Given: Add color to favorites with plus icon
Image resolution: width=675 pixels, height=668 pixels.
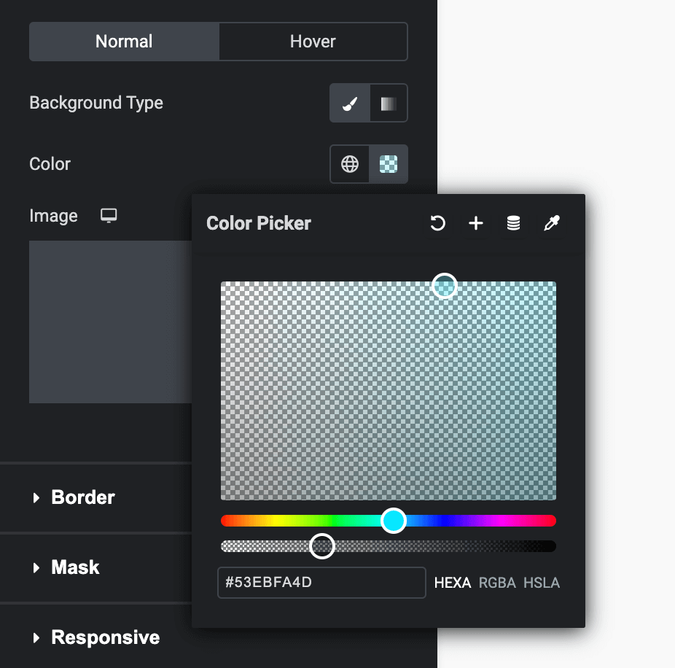Looking at the screenshot, I should point(475,223).
